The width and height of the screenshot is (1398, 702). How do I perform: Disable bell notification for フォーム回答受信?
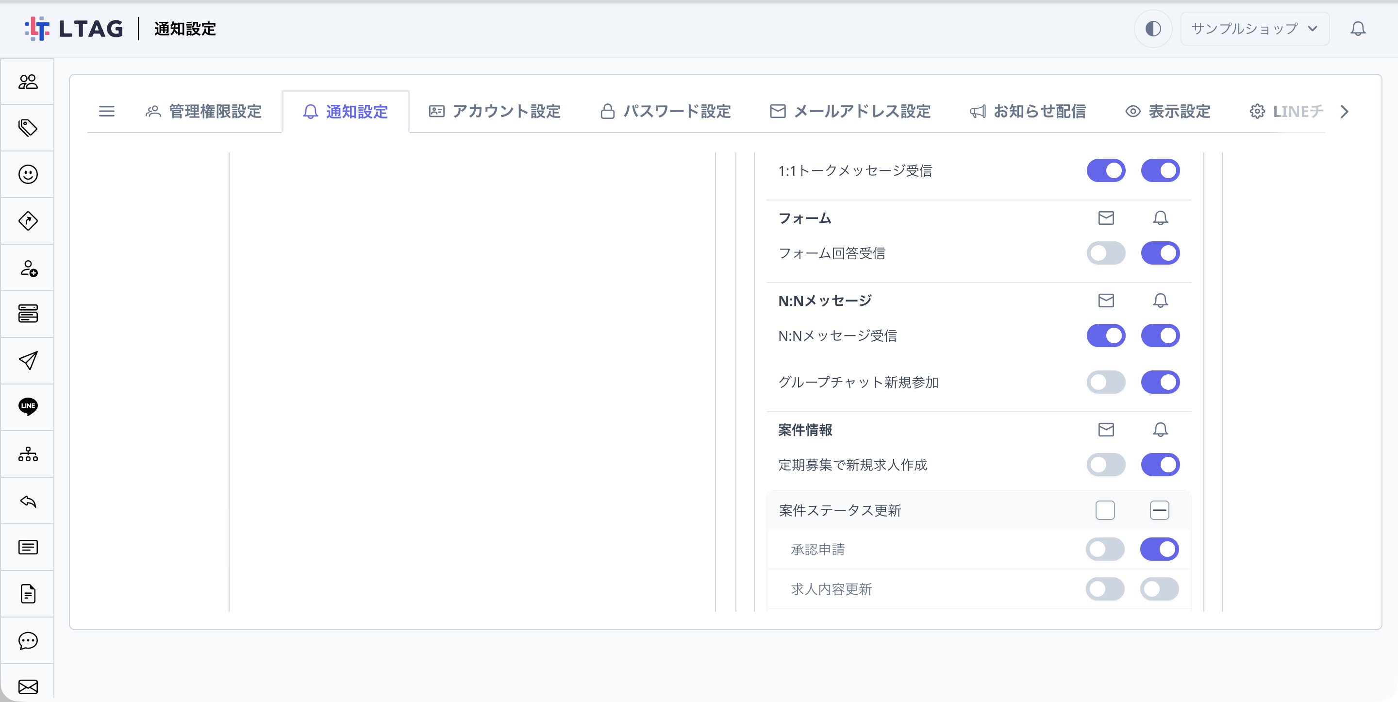(x=1160, y=253)
